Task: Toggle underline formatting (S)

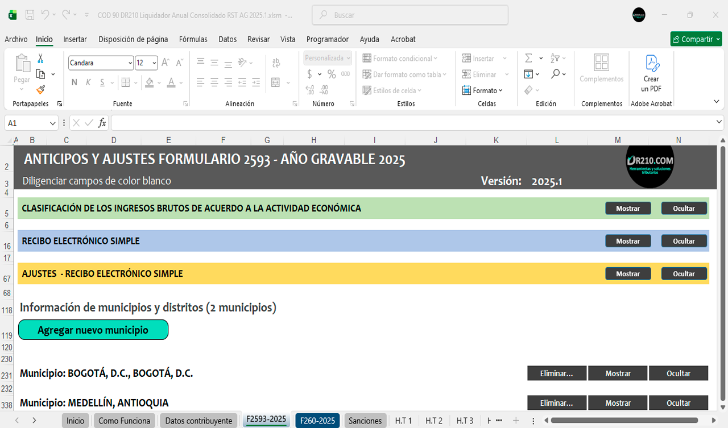Action: [x=102, y=82]
